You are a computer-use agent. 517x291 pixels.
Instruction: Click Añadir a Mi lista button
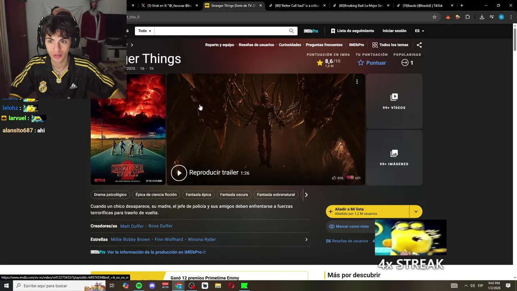pyautogui.click(x=368, y=211)
